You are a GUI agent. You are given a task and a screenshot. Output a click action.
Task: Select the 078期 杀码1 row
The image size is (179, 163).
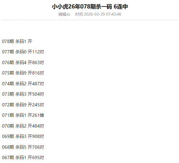[x=17, y=41]
